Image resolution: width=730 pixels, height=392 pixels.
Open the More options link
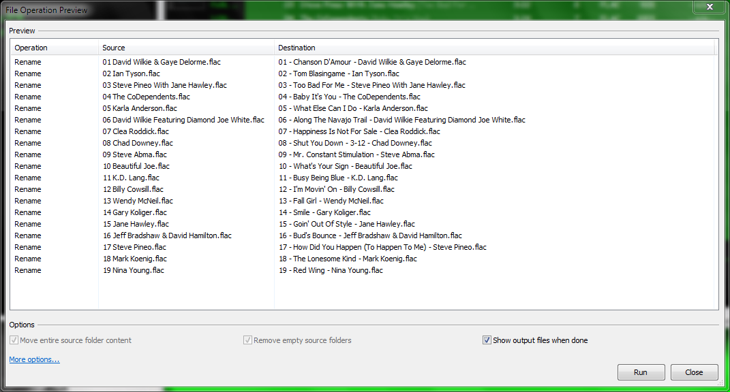click(x=33, y=359)
